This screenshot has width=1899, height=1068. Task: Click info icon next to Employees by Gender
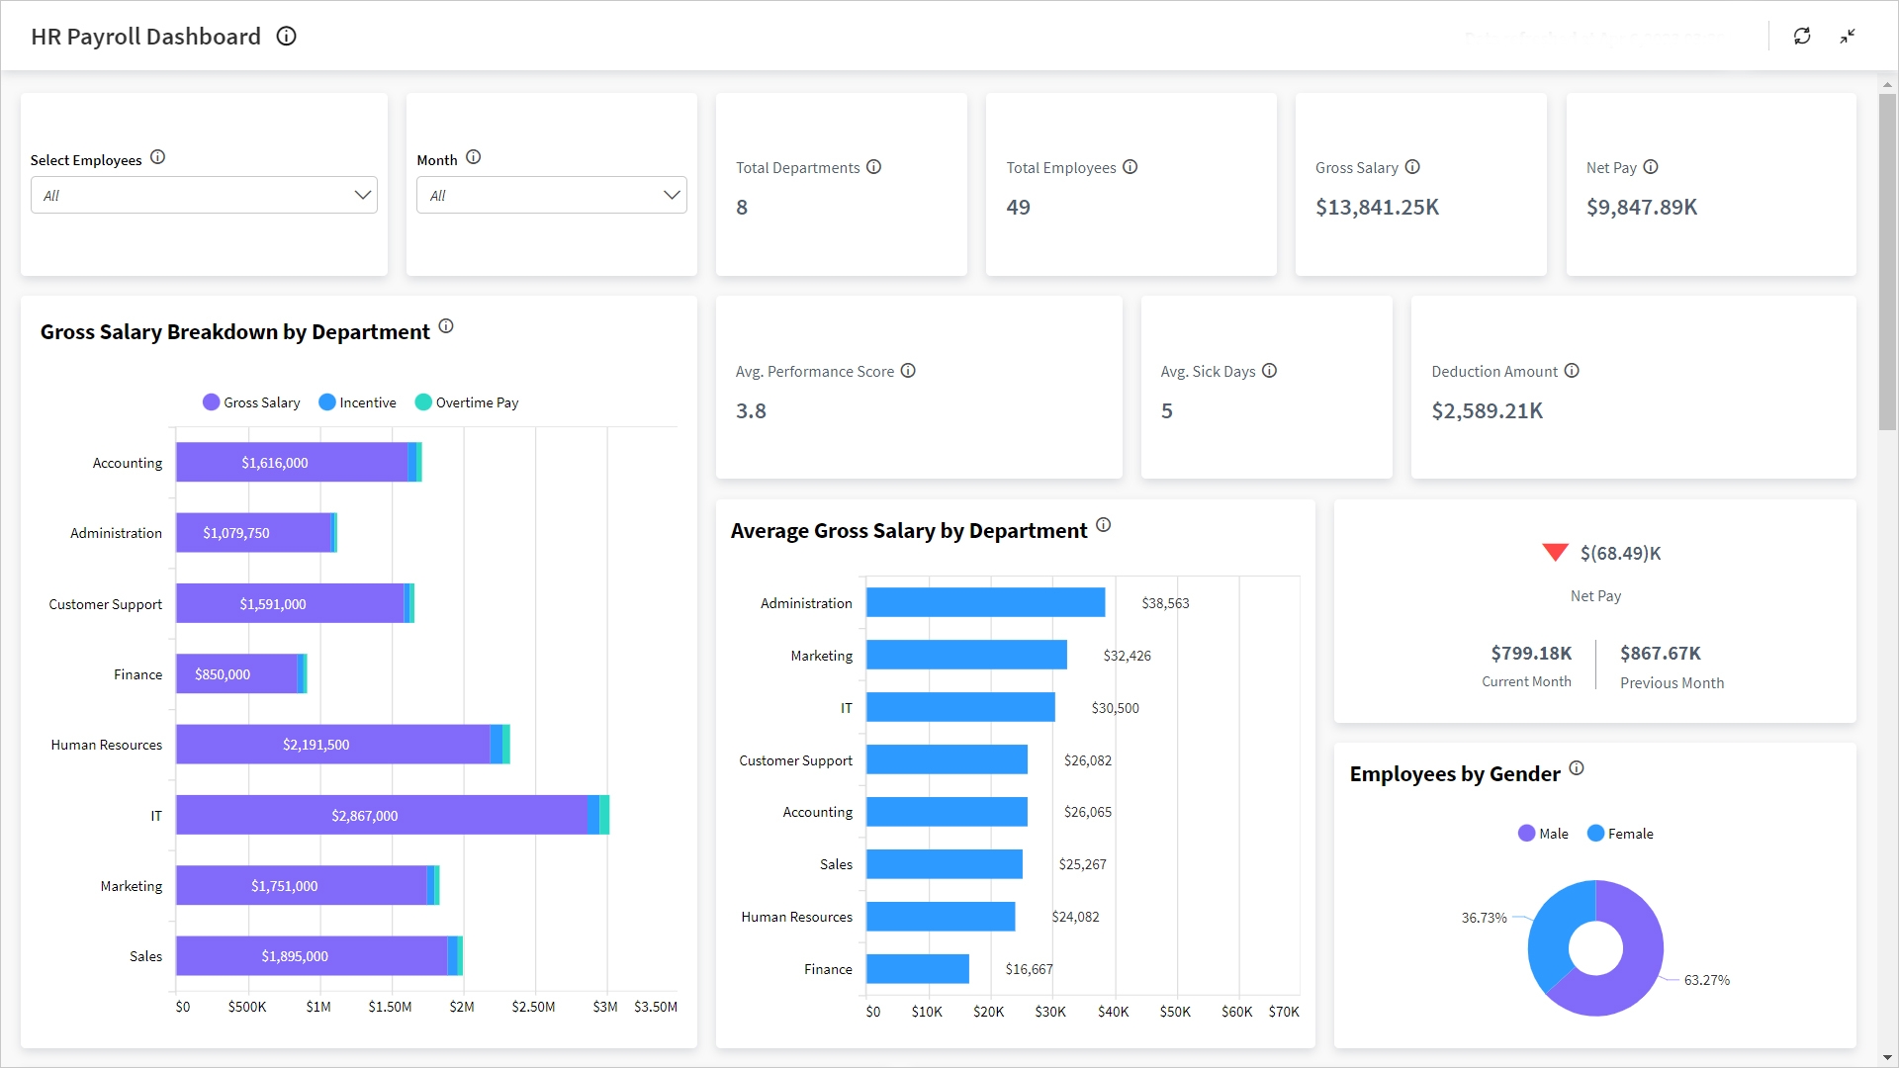[1577, 768]
